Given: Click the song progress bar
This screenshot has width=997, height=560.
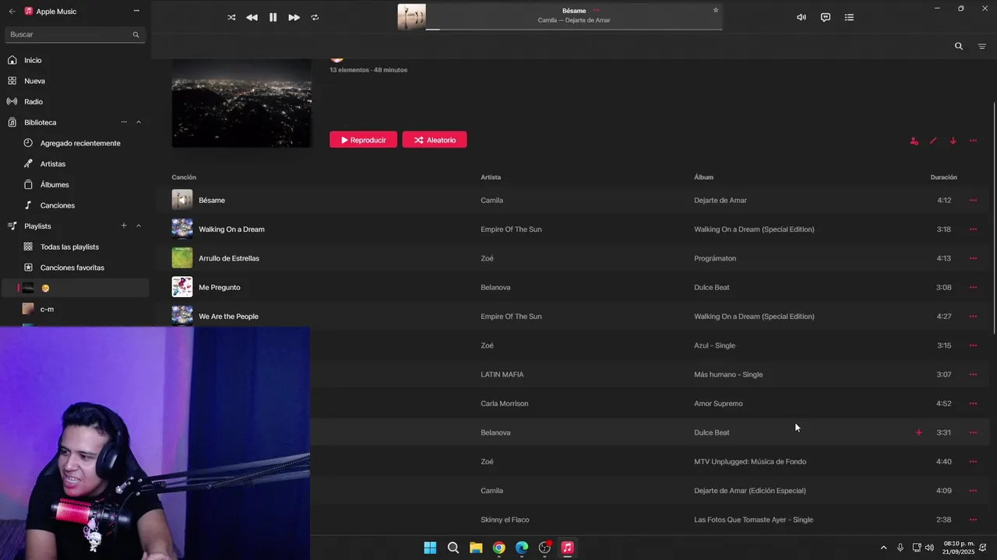Looking at the screenshot, I should point(573,30).
